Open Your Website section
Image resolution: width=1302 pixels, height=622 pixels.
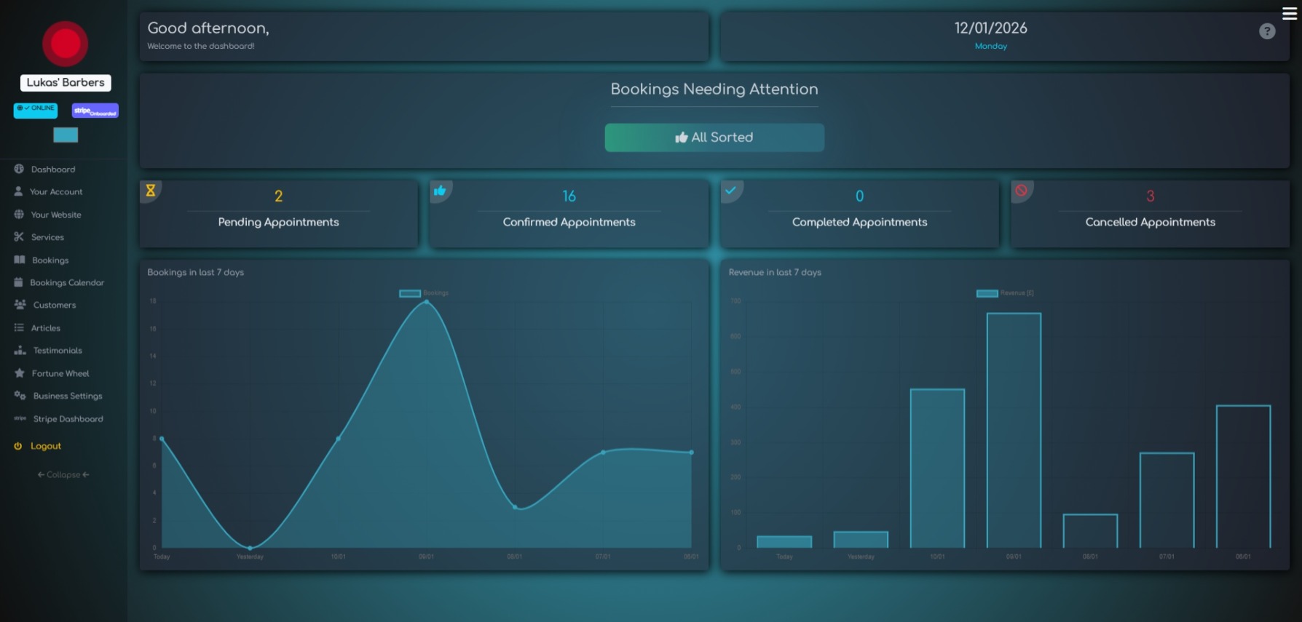point(56,215)
